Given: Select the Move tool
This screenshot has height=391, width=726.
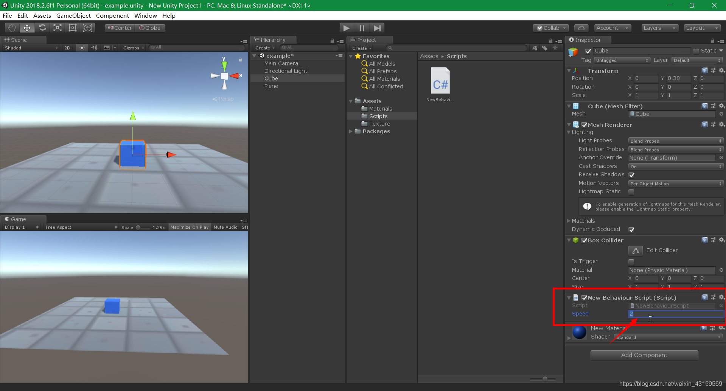Looking at the screenshot, I should coord(27,28).
